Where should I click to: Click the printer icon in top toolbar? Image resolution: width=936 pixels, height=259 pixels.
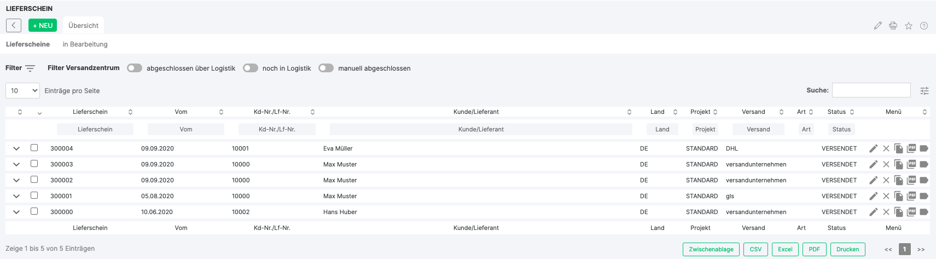click(x=893, y=26)
